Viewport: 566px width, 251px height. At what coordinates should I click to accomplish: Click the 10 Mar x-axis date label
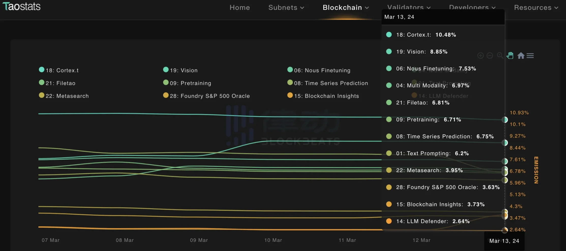[x=273, y=240]
